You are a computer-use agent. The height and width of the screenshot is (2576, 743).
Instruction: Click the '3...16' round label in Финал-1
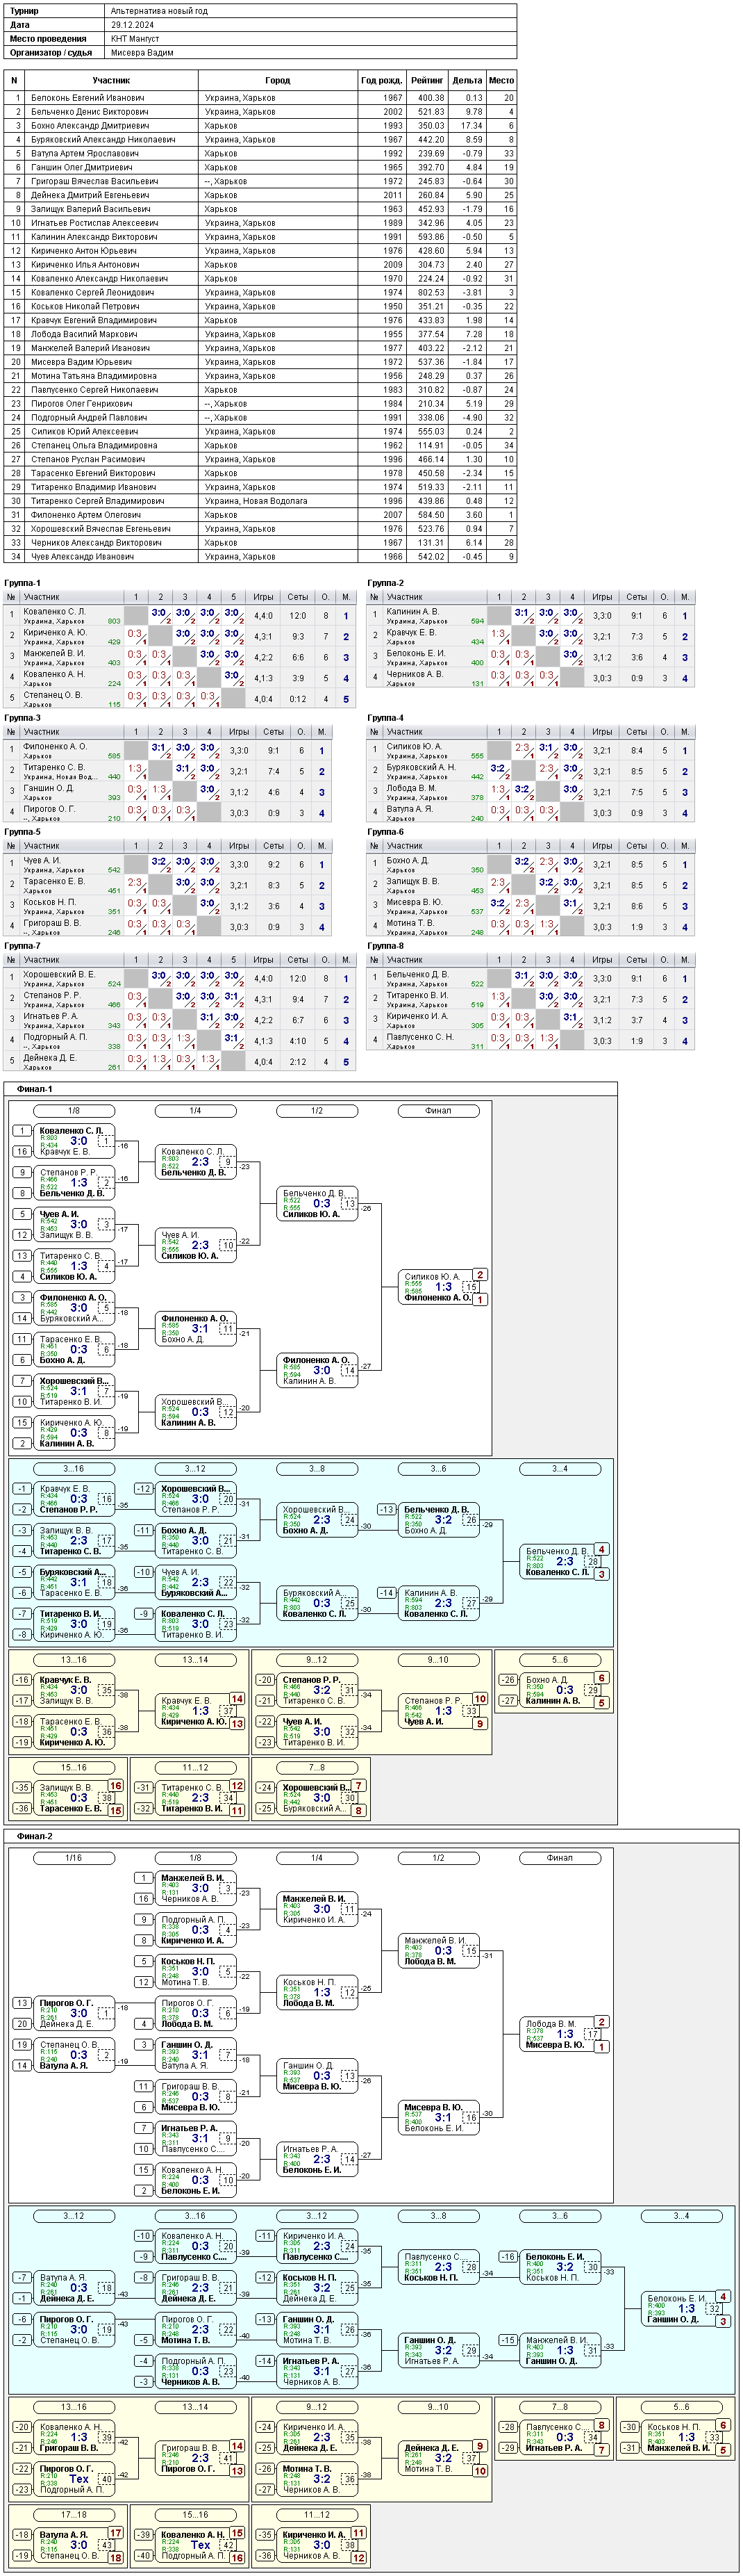coord(74,1469)
